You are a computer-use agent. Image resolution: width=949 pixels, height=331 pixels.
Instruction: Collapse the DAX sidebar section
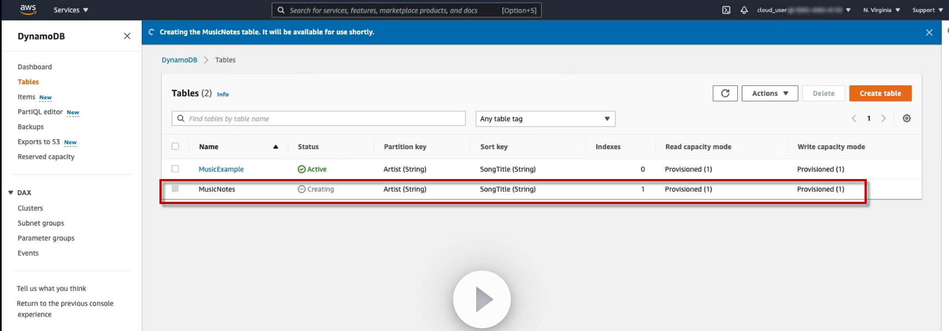pyautogui.click(x=11, y=192)
